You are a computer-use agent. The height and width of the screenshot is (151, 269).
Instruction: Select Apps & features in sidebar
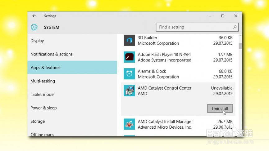pyautogui.click(x=72, y=68)
